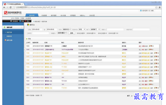166x105 pixels.
Task: Click the edit icon in row 1648
Action: [155, 53]
